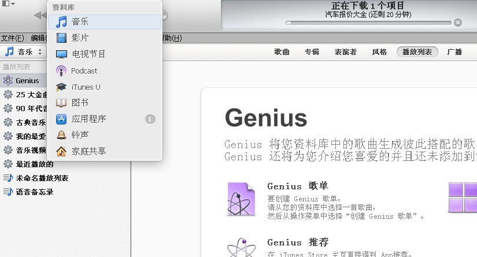477x257 pixels.
Task: Click the Genius 推荐 heading
Action: [298, 243]
